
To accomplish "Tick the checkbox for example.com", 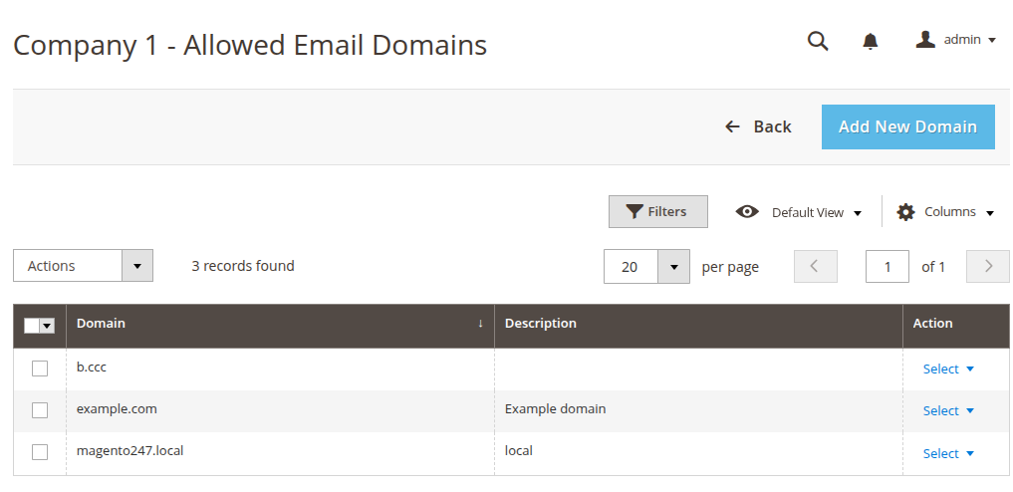I will tap(40, 410).
